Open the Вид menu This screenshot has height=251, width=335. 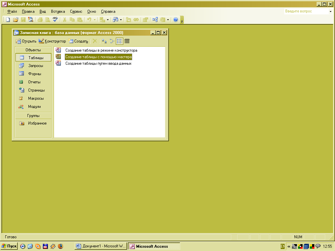pyautogui.click(x=43, y=11)
